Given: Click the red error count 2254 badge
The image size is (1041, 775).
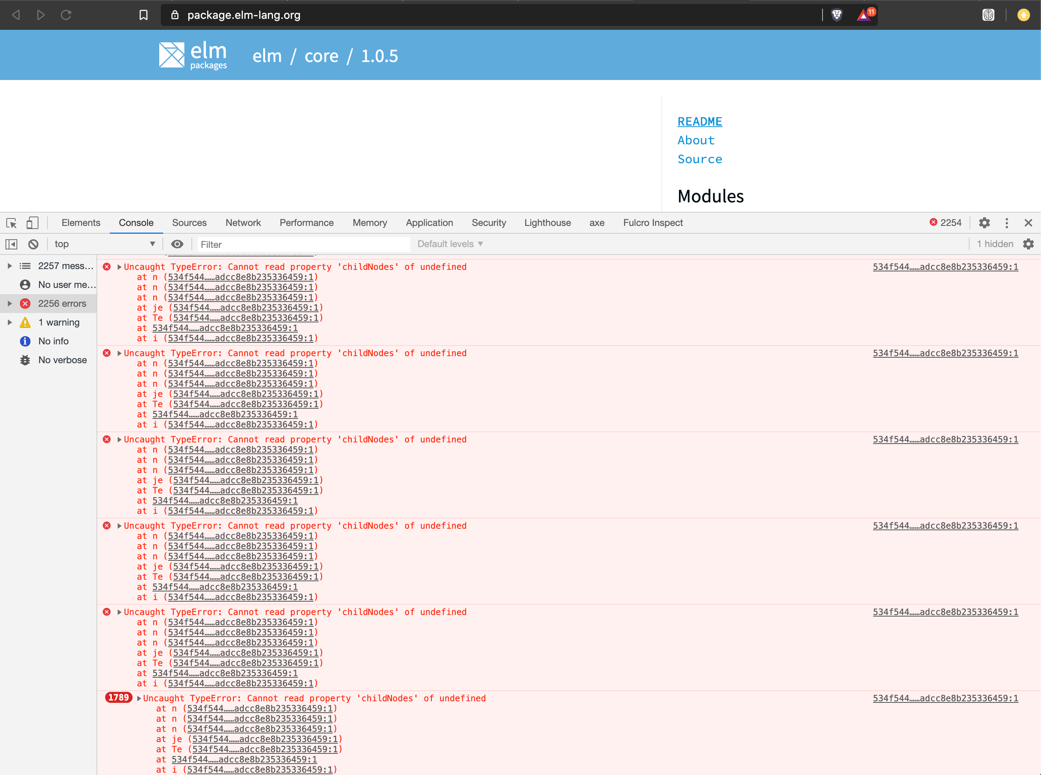Looking at the screenshot, I should point(945,223).
